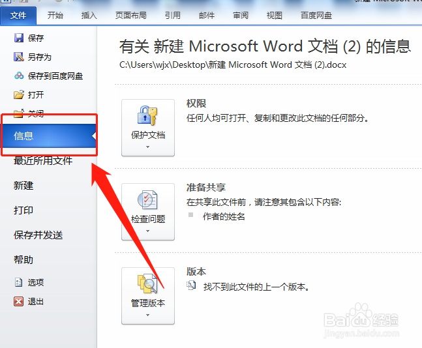Open 最近所用文件 list
This screenshot has width=422, height=348.
[x=43, y=160]
